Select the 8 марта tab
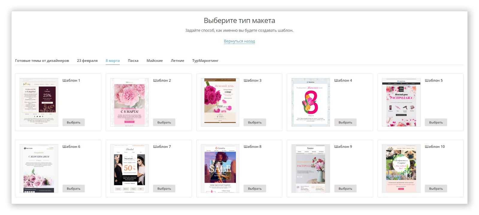Viewport: 479px width, 215px height. 113,61
